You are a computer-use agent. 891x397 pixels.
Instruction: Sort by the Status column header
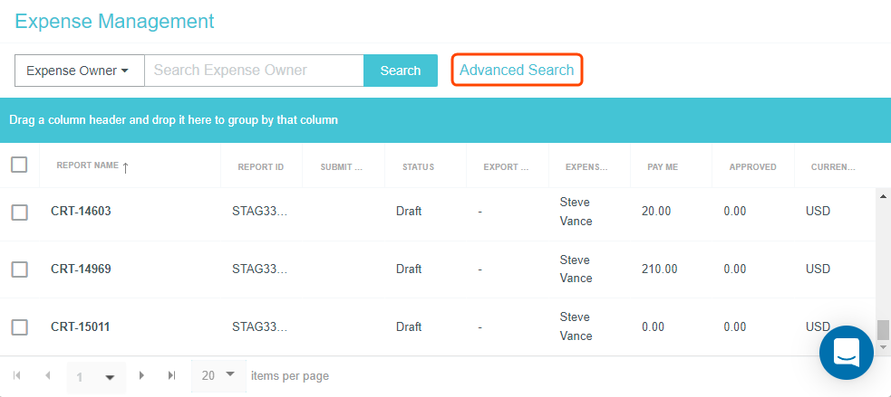point(418,166)
